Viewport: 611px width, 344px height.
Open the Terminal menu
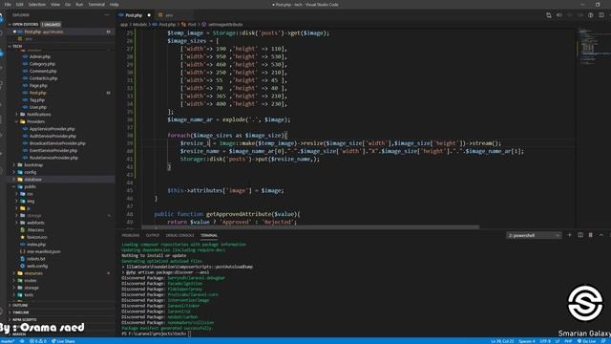(96, 4)
